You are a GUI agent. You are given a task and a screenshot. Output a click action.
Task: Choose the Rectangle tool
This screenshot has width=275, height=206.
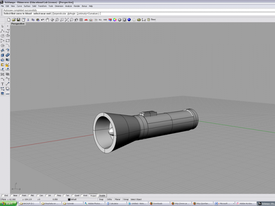pyautogui.click(x=7, y=41)
